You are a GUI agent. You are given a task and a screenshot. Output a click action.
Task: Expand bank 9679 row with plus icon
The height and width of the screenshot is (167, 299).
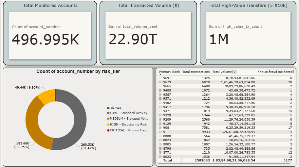[160, 82]
